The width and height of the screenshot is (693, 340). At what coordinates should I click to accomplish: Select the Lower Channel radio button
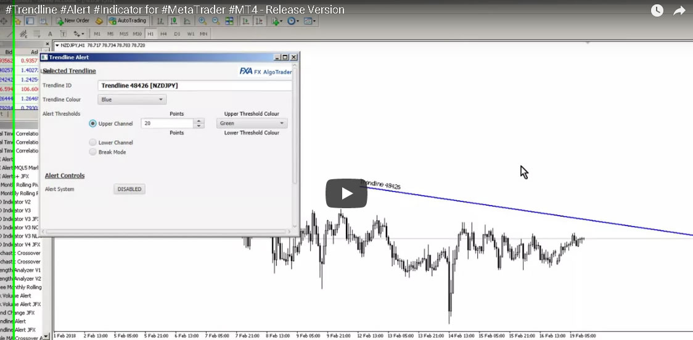click(92, 143)
